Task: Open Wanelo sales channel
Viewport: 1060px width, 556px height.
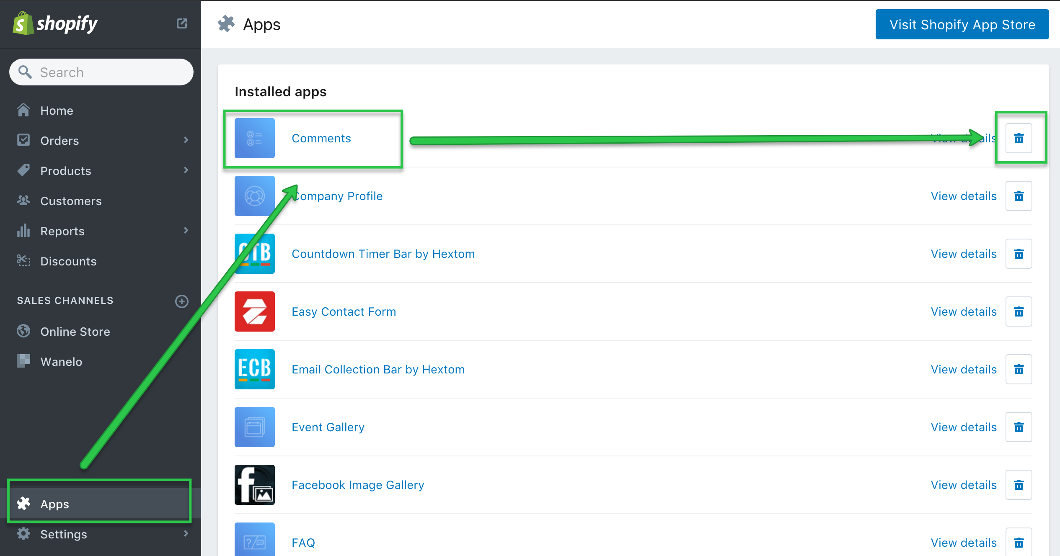Action: point(61,362)
